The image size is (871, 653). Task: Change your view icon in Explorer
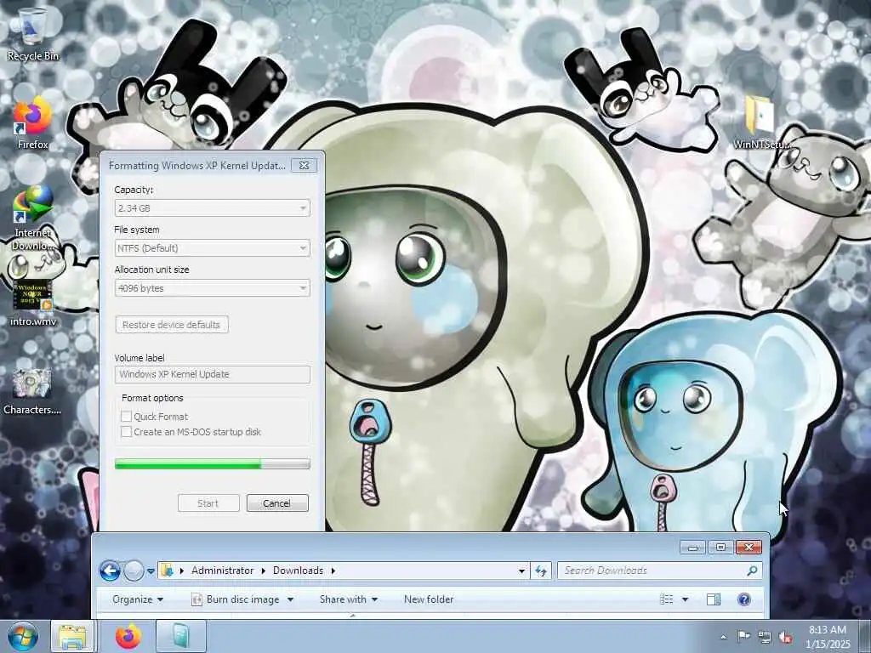coord(667,599)
